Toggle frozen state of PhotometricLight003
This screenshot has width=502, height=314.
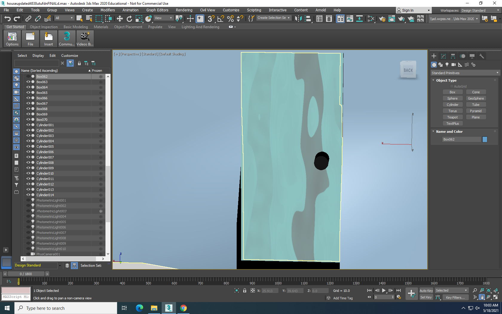click(101, 211)
